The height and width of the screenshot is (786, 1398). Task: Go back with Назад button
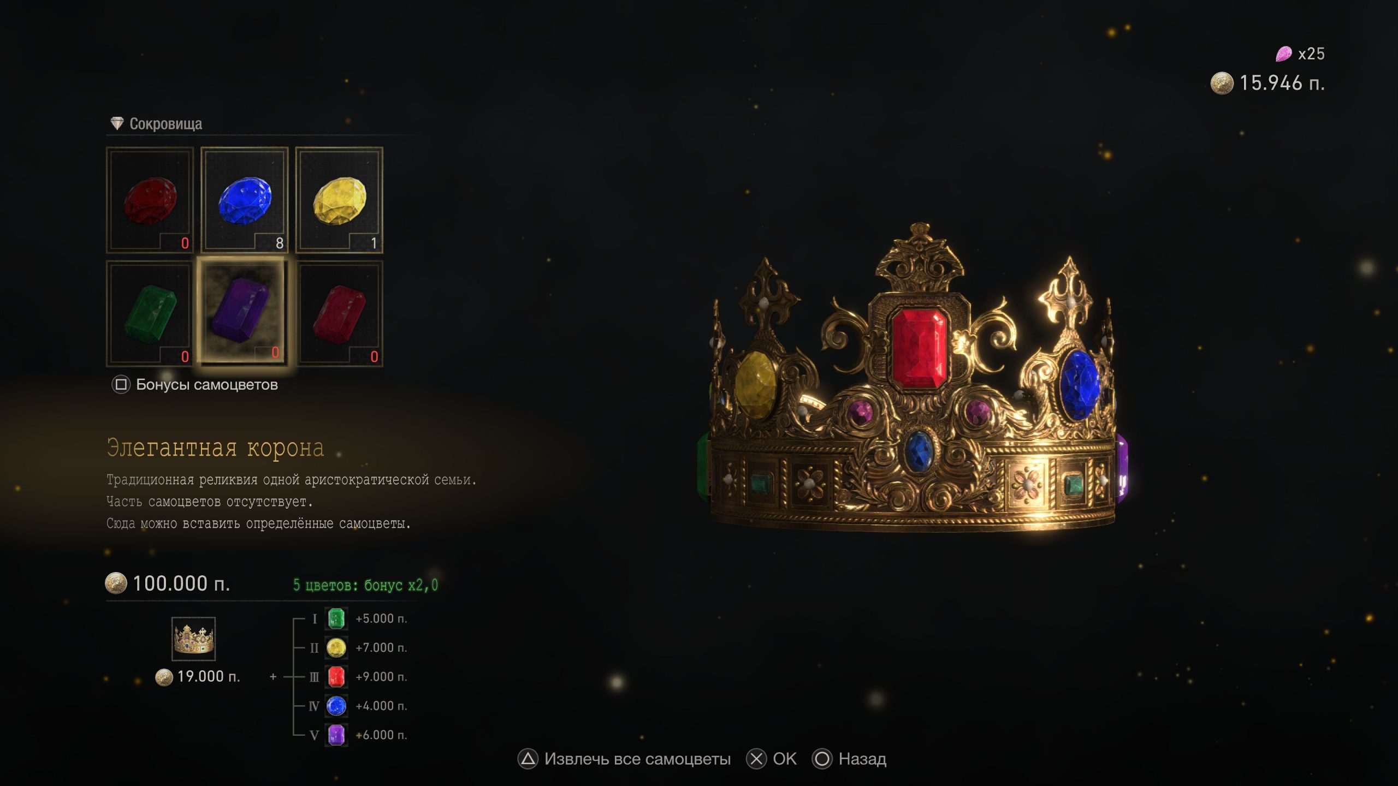pos(849,759)
